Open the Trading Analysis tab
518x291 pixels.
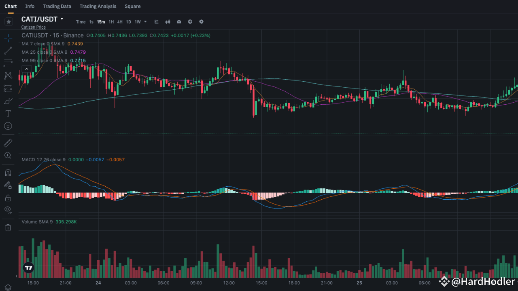tap(98, 6)
